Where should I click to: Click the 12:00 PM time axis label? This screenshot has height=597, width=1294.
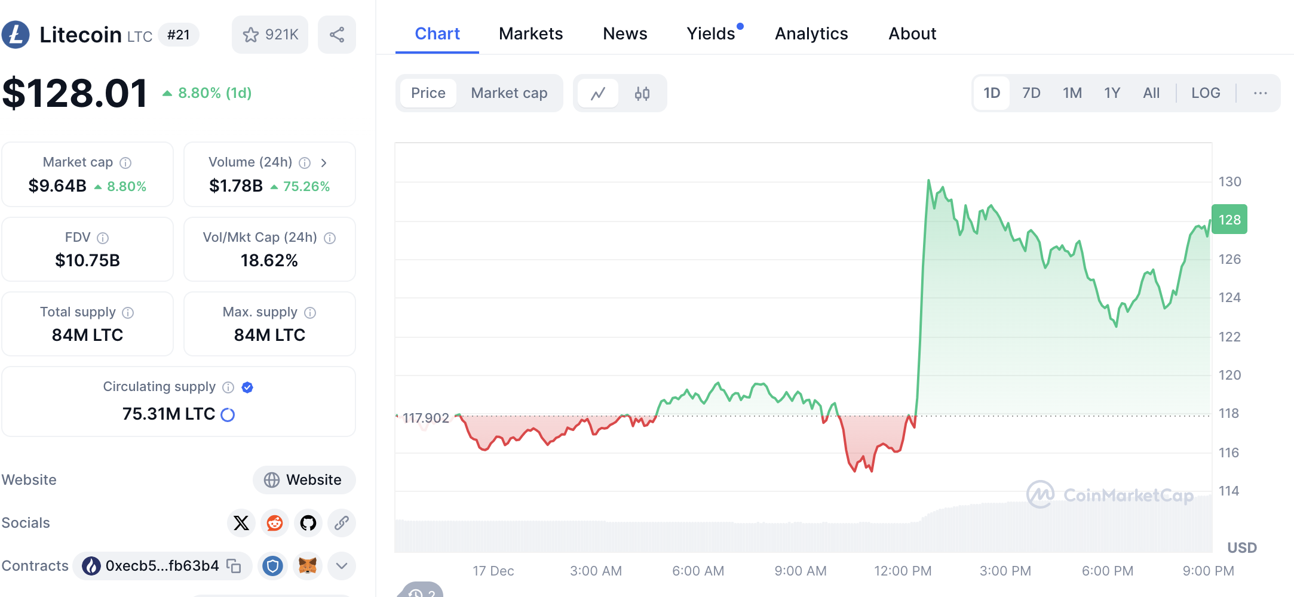[x=903, y=571]
